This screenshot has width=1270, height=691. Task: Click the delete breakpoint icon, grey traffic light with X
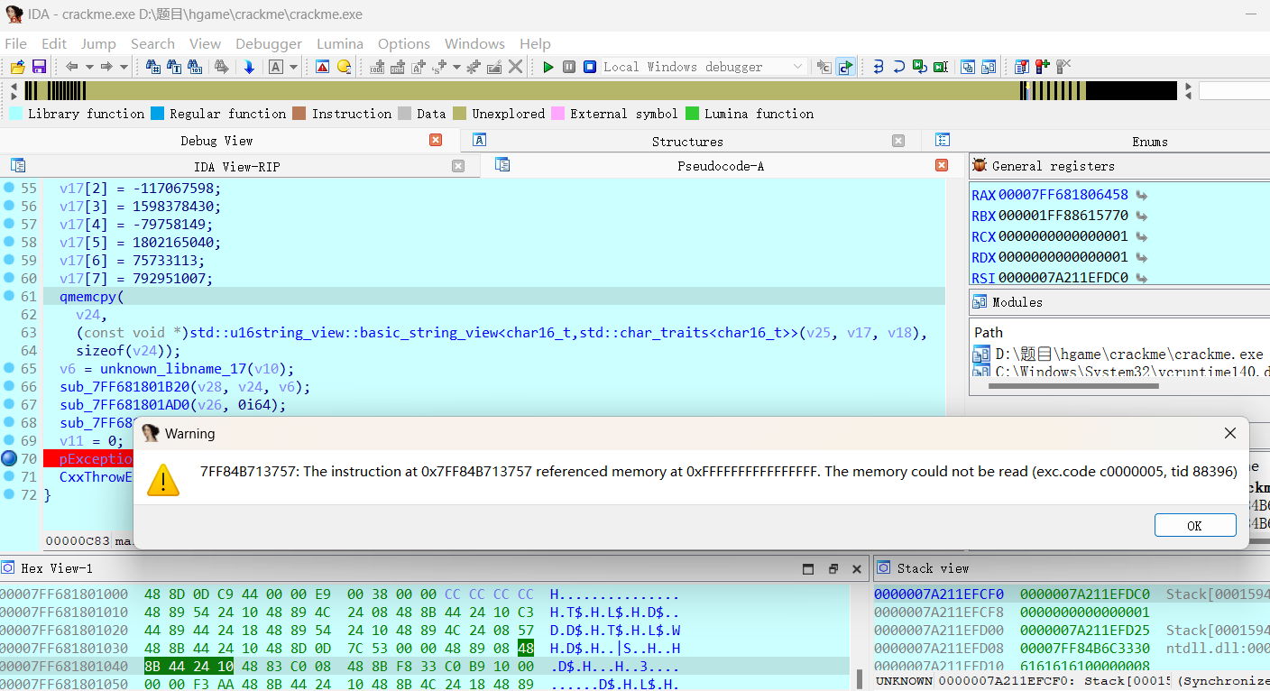coord(1063,67)
